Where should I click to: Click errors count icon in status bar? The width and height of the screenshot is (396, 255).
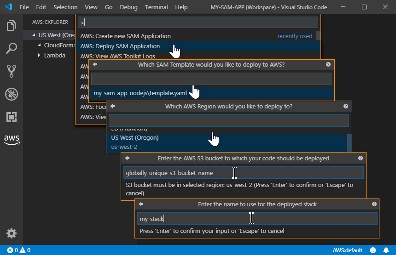[x=10, y=250]
